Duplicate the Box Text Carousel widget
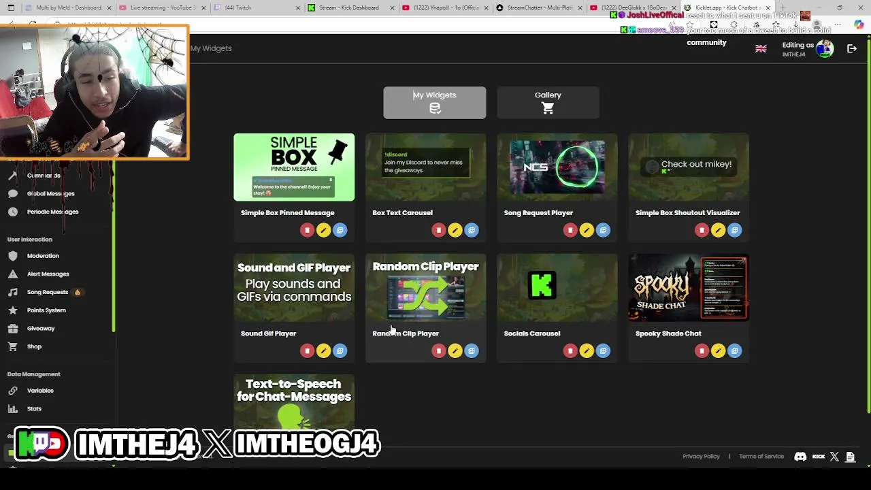The width and height of the screenshot is (871, 490). (471, 230)
